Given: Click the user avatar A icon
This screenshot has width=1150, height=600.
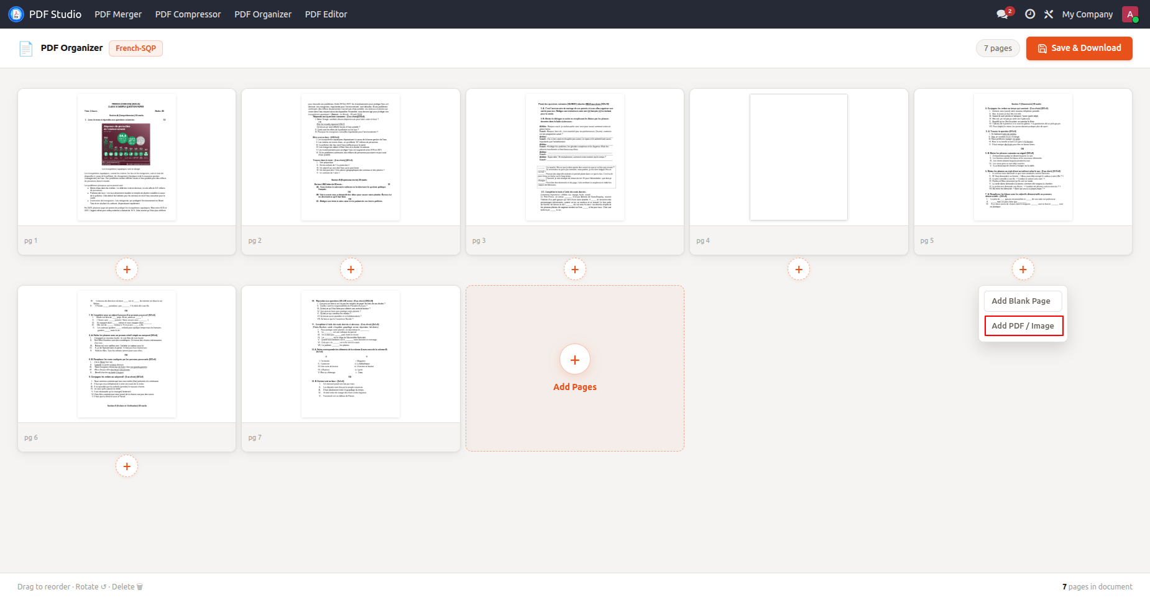Looking at the screenshot, I should pos(1130,14).
